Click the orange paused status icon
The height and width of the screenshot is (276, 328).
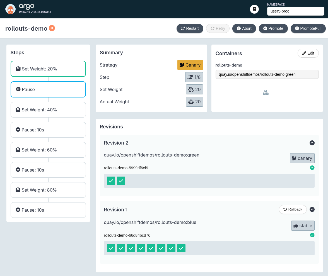point(52,28)
